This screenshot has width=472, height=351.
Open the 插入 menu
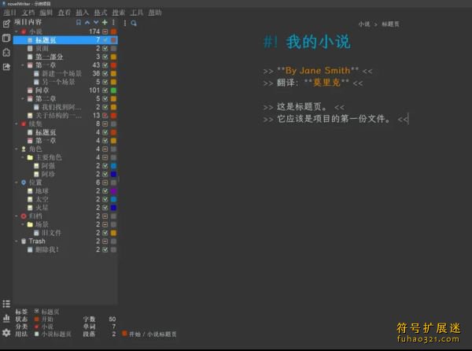pos(82,13)
